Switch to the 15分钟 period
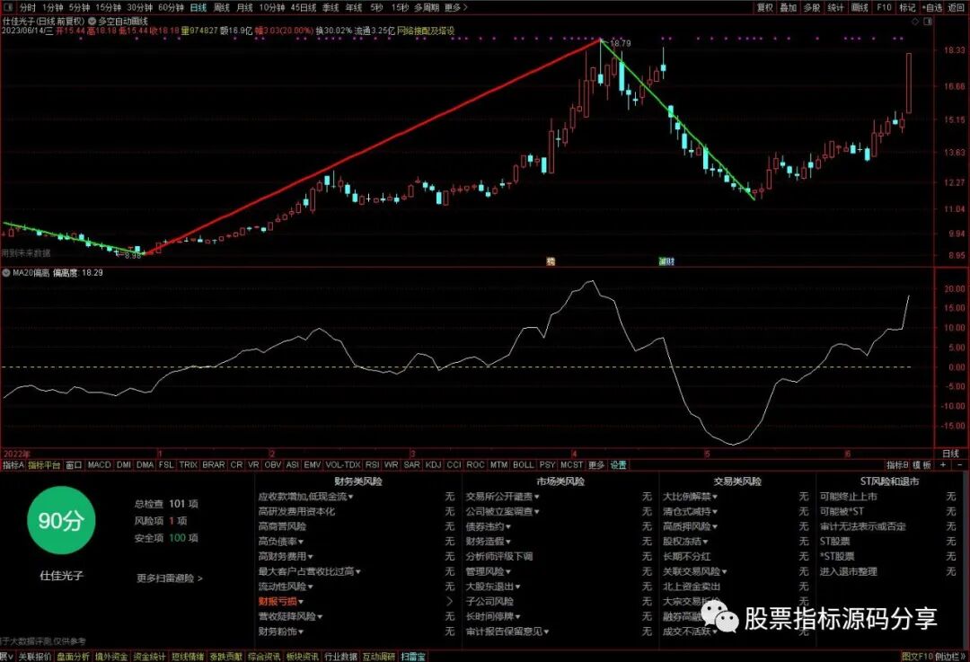Screen dimensions: 970x662 pyautogui.click(x=109, y=7)
